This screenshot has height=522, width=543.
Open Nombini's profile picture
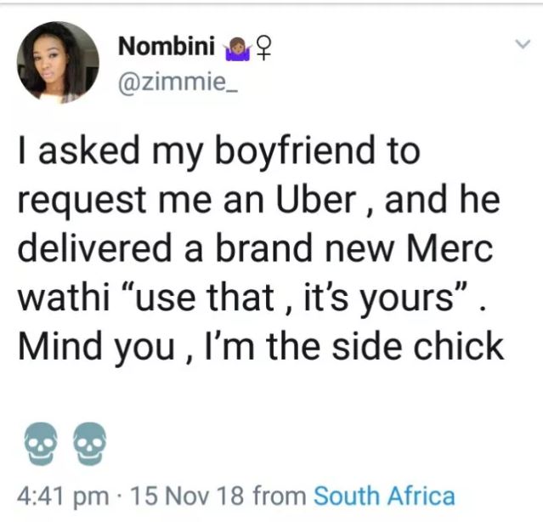(x=54, y=62)
